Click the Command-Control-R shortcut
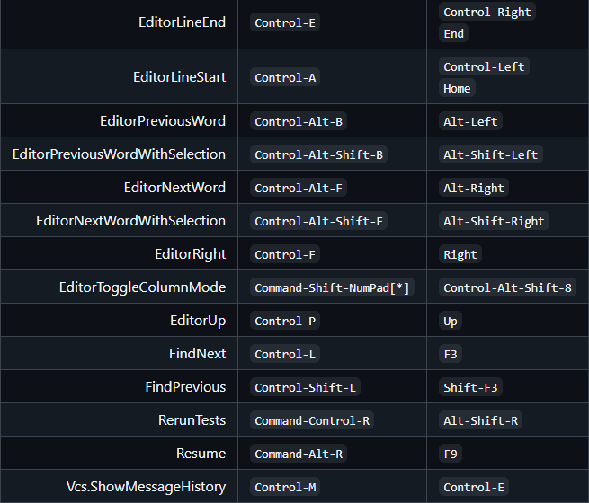 [312, 420]
